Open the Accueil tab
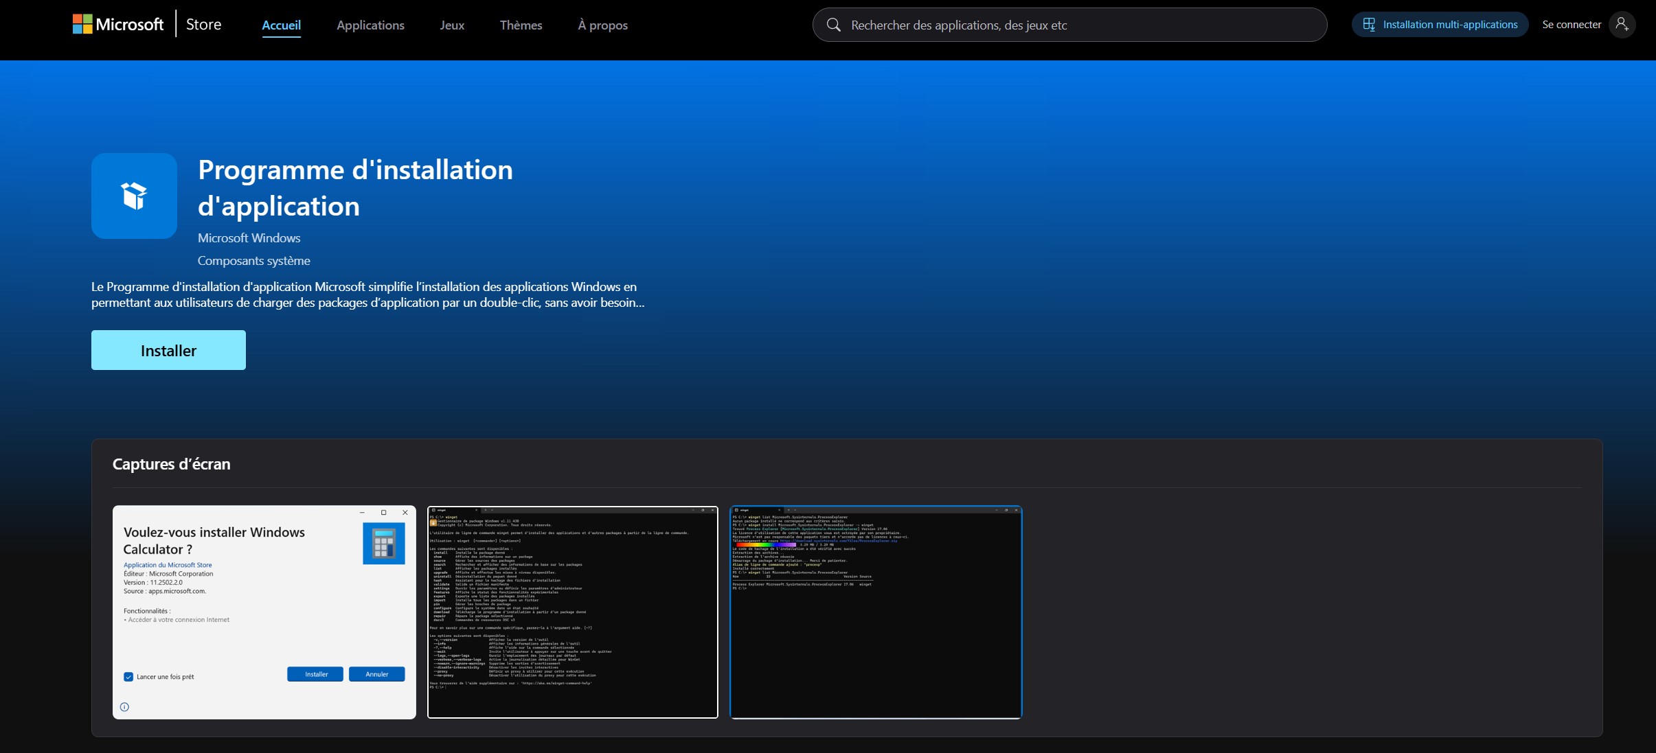 [x=281, y=25]
